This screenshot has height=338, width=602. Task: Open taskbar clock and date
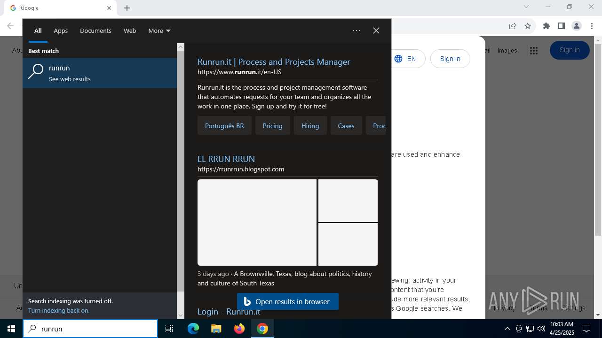tap(562, 329)
